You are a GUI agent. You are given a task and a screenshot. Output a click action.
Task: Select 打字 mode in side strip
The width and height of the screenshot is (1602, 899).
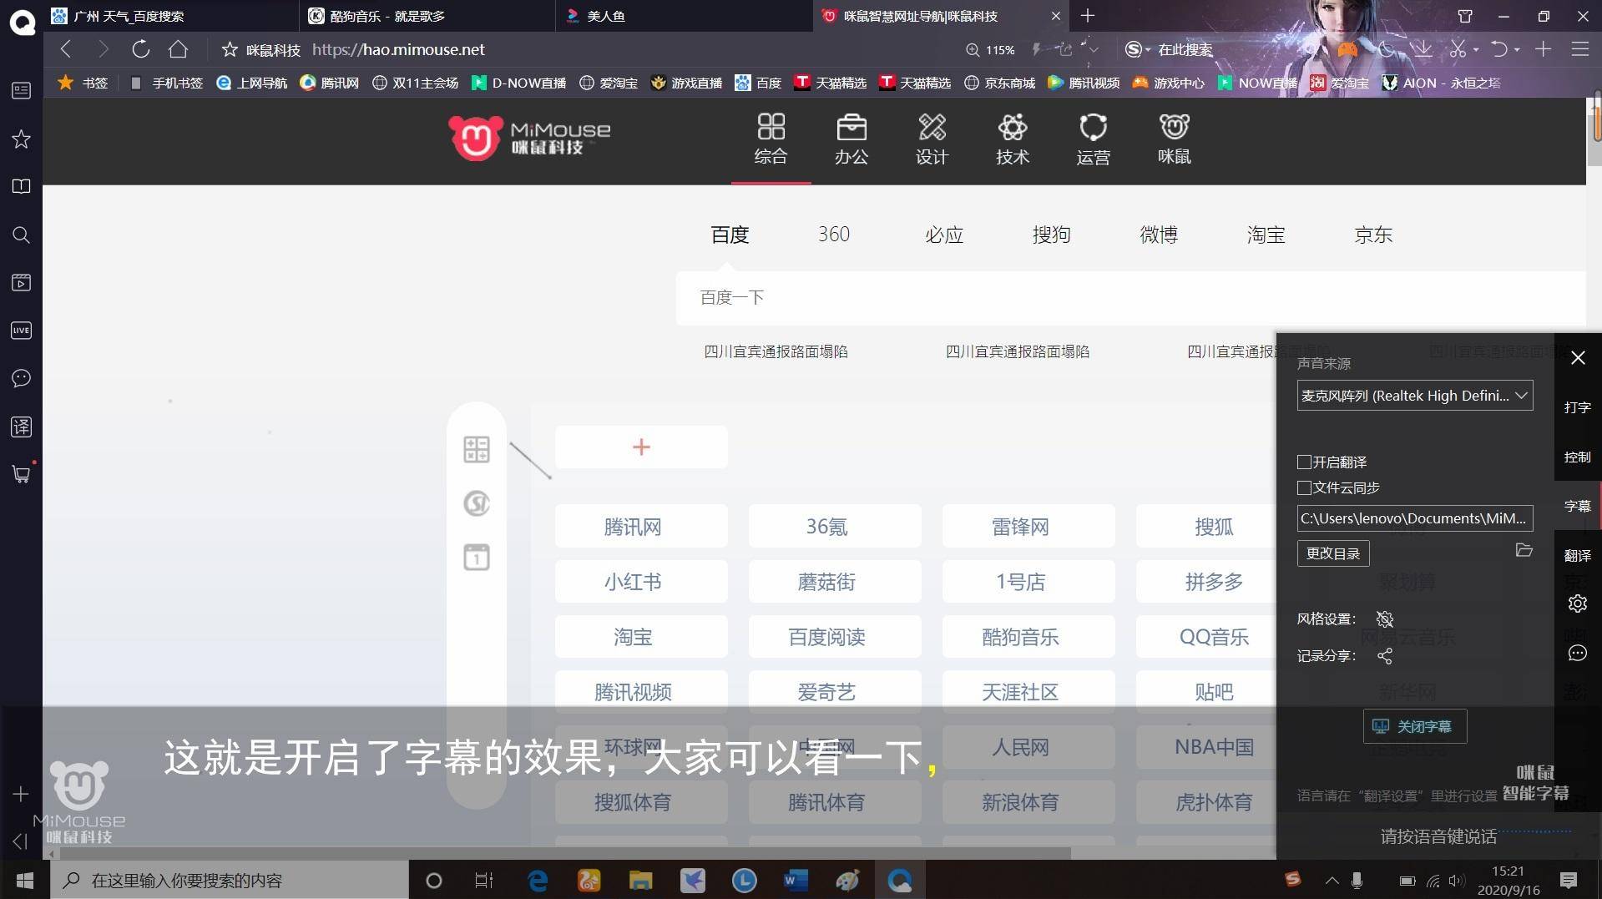click(1577, 407)
